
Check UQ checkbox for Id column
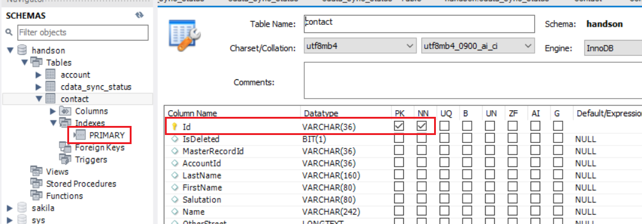[444, 127]
